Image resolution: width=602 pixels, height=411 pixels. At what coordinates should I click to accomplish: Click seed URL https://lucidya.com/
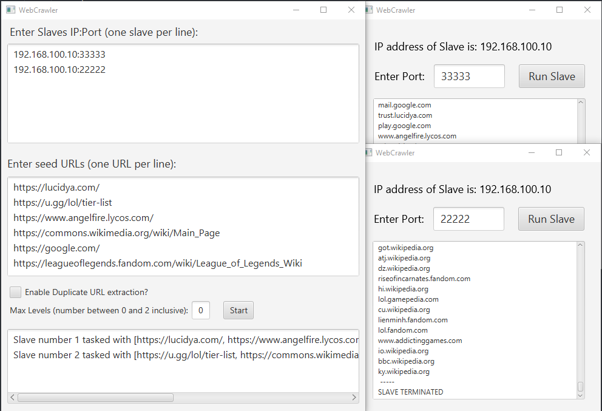coord(56,188)
